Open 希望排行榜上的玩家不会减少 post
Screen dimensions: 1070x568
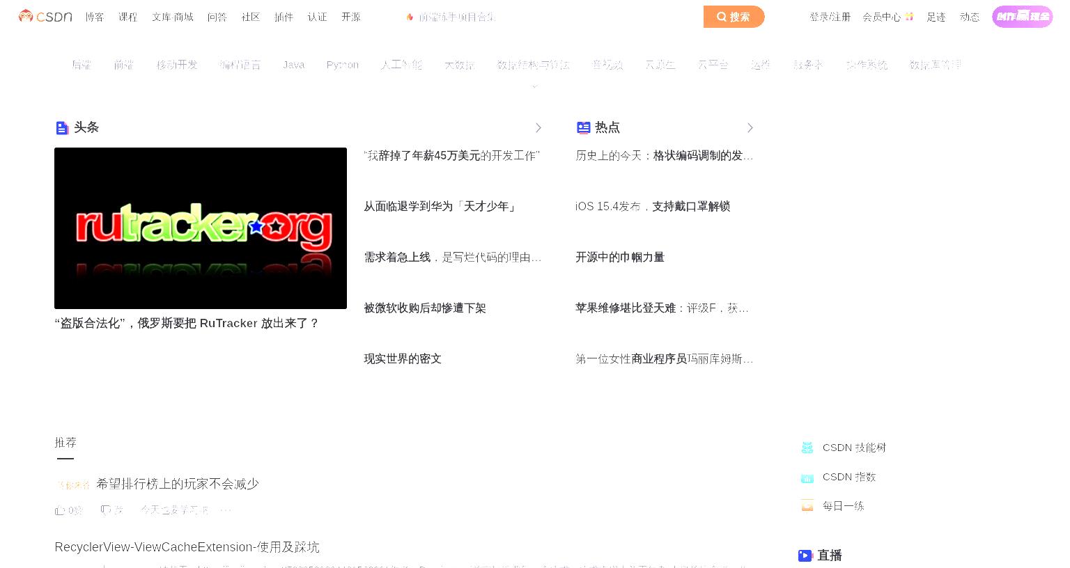pos(178,484)
